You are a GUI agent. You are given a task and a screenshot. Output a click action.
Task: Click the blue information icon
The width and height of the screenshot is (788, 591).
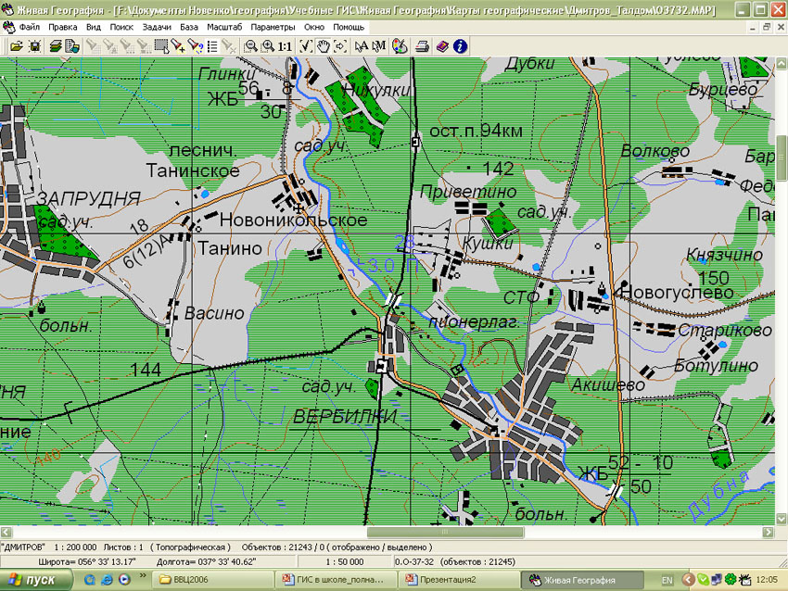click(x=460, y=45)
